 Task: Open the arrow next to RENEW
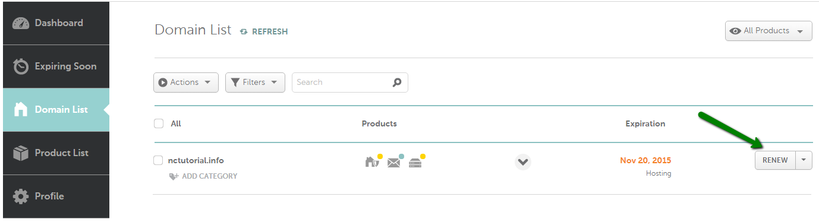click(x=804, y=160)
